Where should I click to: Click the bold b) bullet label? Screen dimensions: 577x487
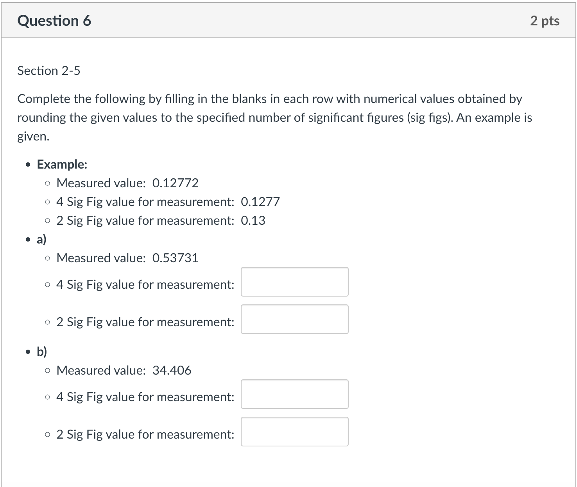pyautogui.click(x=42, y=352)
